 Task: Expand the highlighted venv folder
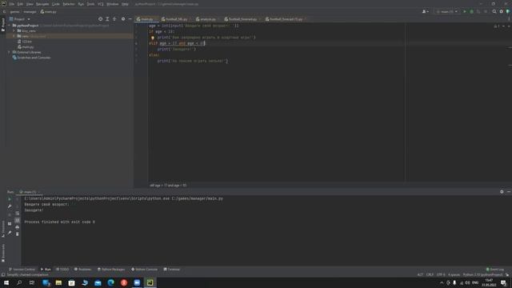[x=14, y=36]
